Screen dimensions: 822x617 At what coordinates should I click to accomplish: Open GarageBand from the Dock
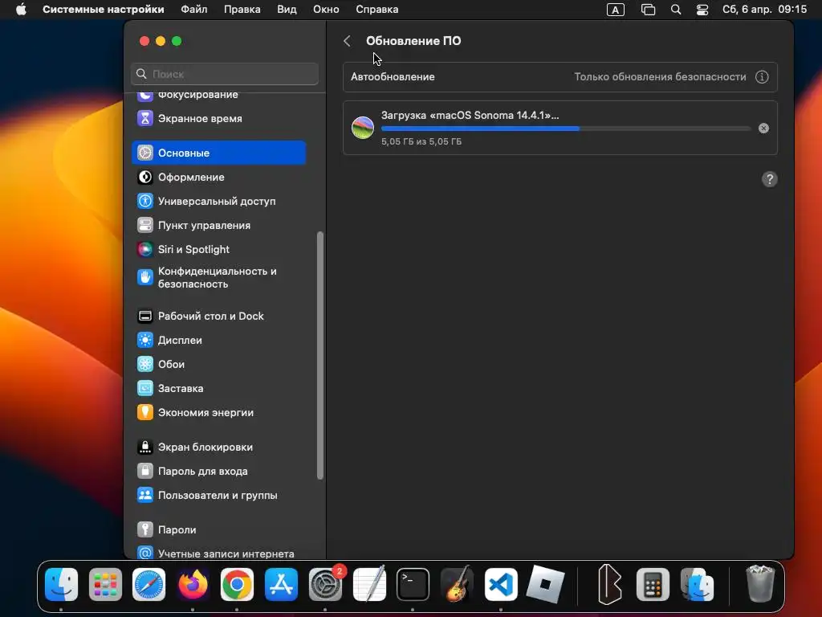pos(457,584)
